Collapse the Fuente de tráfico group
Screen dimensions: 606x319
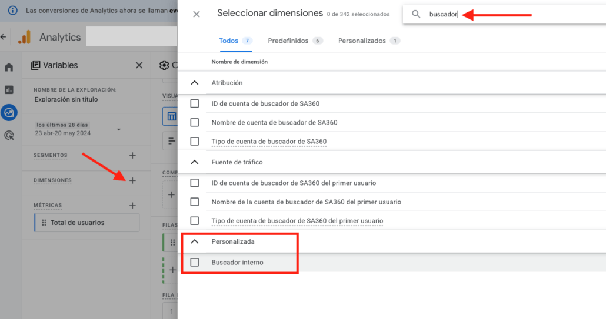194,162
